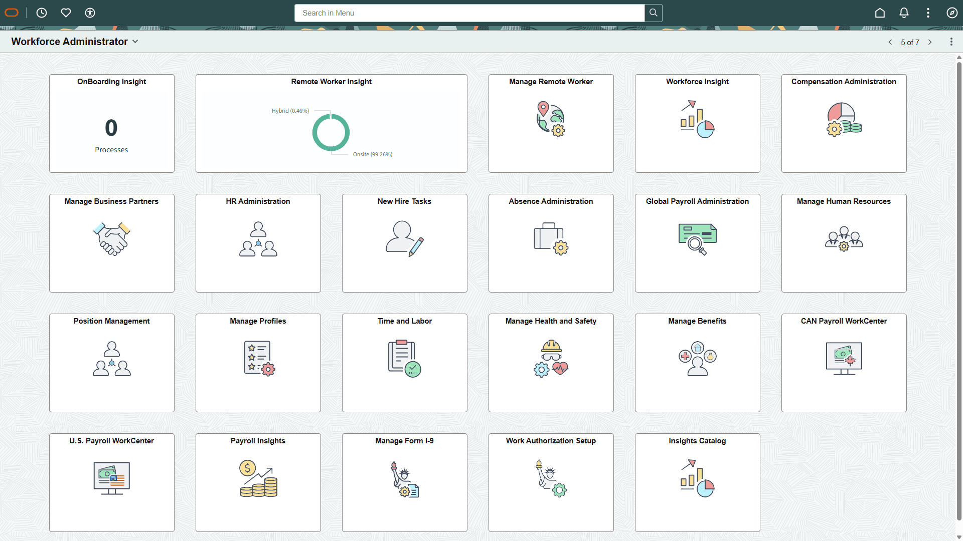
Task: Open the page actions menu on the right
Action: click(x=952, y=42)
